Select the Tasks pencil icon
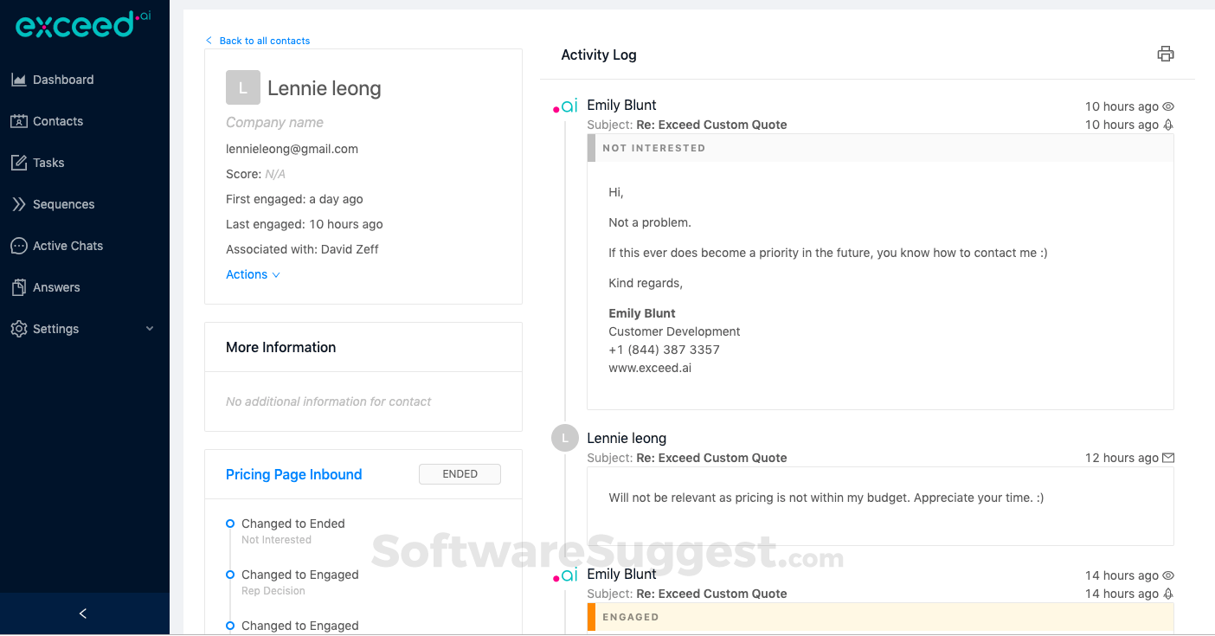Viewport: 1215px width, 636px height. coord(19,163)
